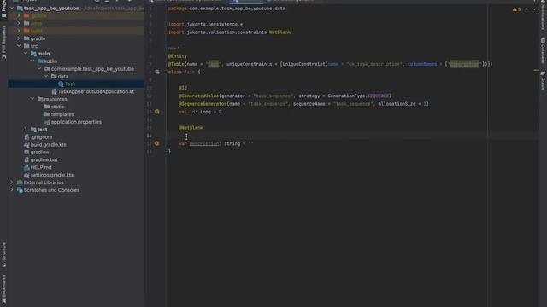Screen dimensions: 547x307
Task: Click 'var description: String' declaration
Action: [x=209, y=143]
